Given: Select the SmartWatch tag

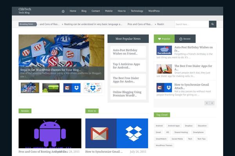Looking at the screenshot, I should tap(161, 139).
